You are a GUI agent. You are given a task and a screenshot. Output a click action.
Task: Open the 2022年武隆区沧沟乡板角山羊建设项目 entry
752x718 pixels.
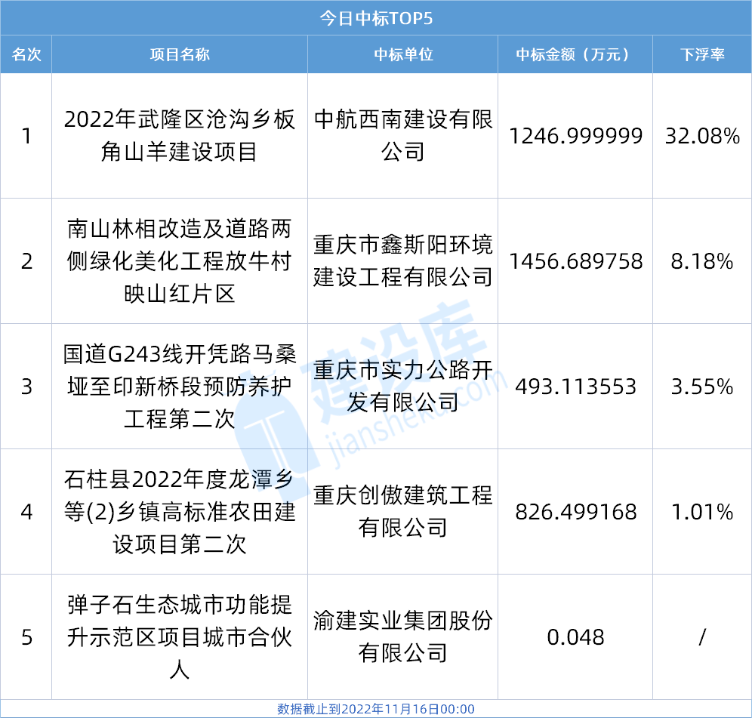(x=180, y=136)
